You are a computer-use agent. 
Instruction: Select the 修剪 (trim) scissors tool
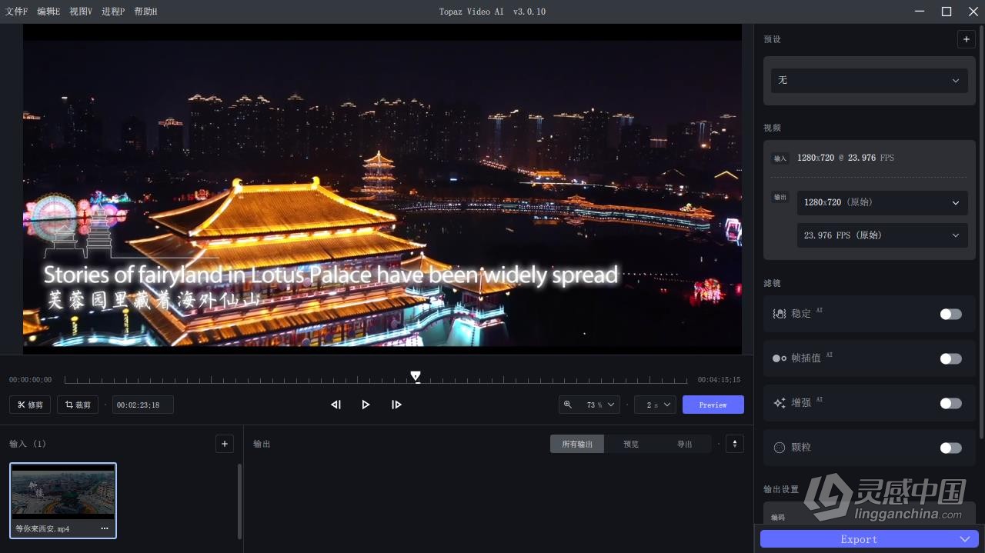click(x=29, y=404)
